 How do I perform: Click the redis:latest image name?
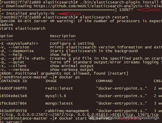tap(59, 88)
